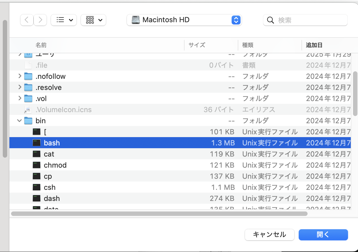Click the 119 KB size cell
Image resolution: width=358 pixels, height=252 pixels.
(222, 154)
